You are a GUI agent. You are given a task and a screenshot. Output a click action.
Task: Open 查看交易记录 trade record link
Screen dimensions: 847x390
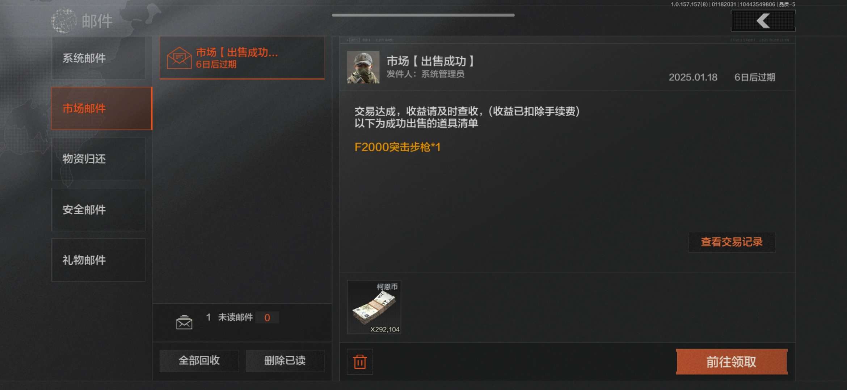pyautogui.click(x=732, y=242)
